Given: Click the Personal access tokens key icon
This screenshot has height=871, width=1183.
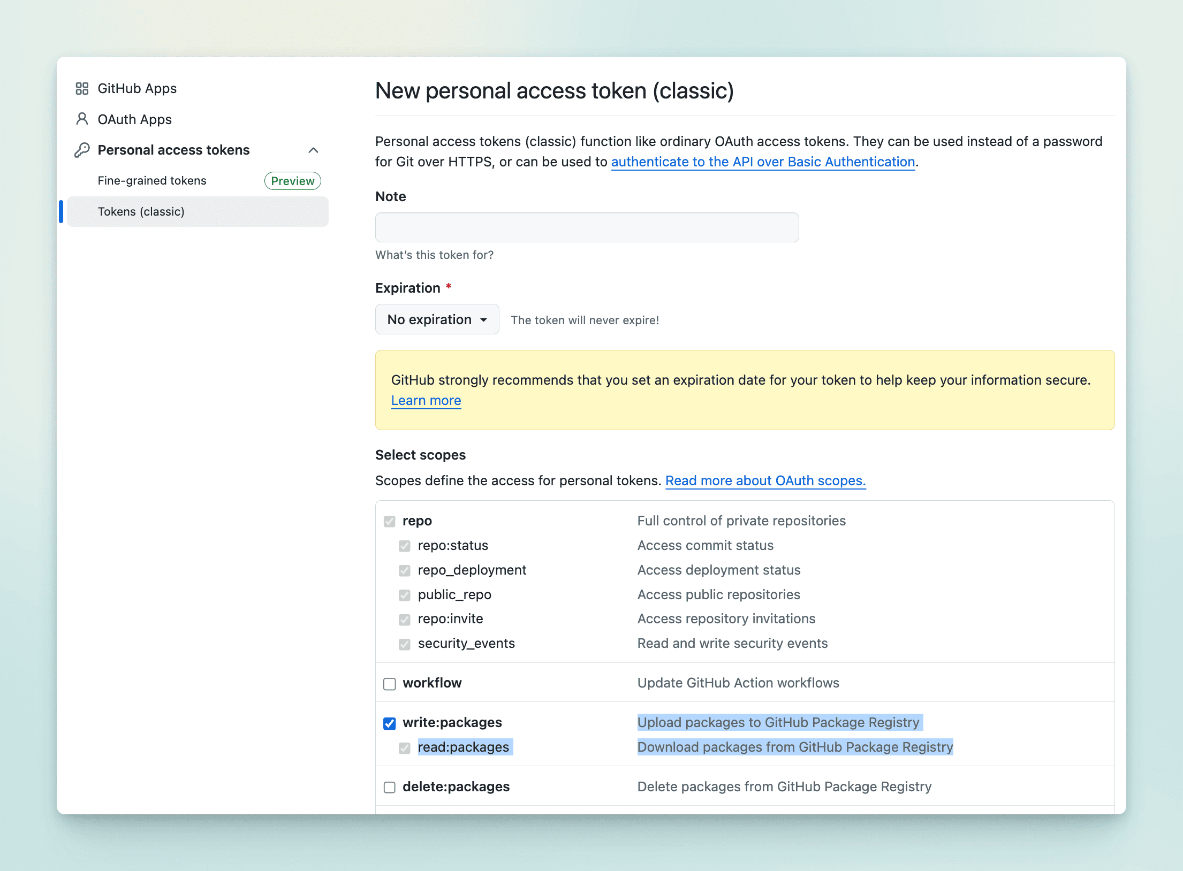Looking at the screenshot, I should (x=82, y=150).
